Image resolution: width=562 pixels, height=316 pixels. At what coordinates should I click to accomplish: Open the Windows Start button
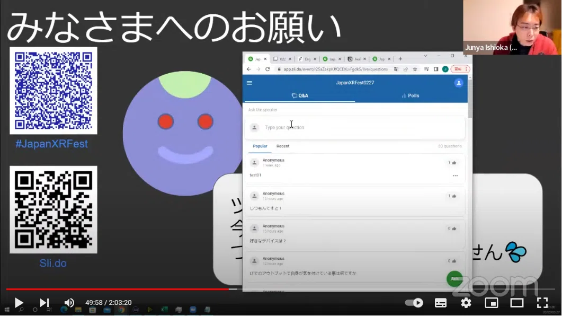(6, 310)
